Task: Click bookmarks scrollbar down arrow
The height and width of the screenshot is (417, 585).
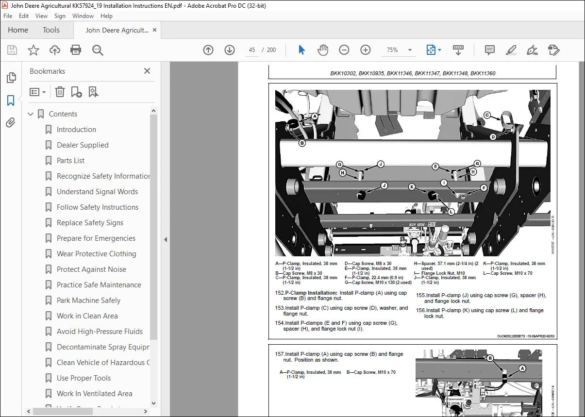Action: [x=154, y=403]
